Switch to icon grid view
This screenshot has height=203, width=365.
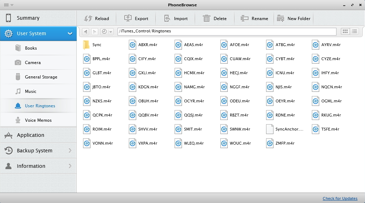click(345, 31)
